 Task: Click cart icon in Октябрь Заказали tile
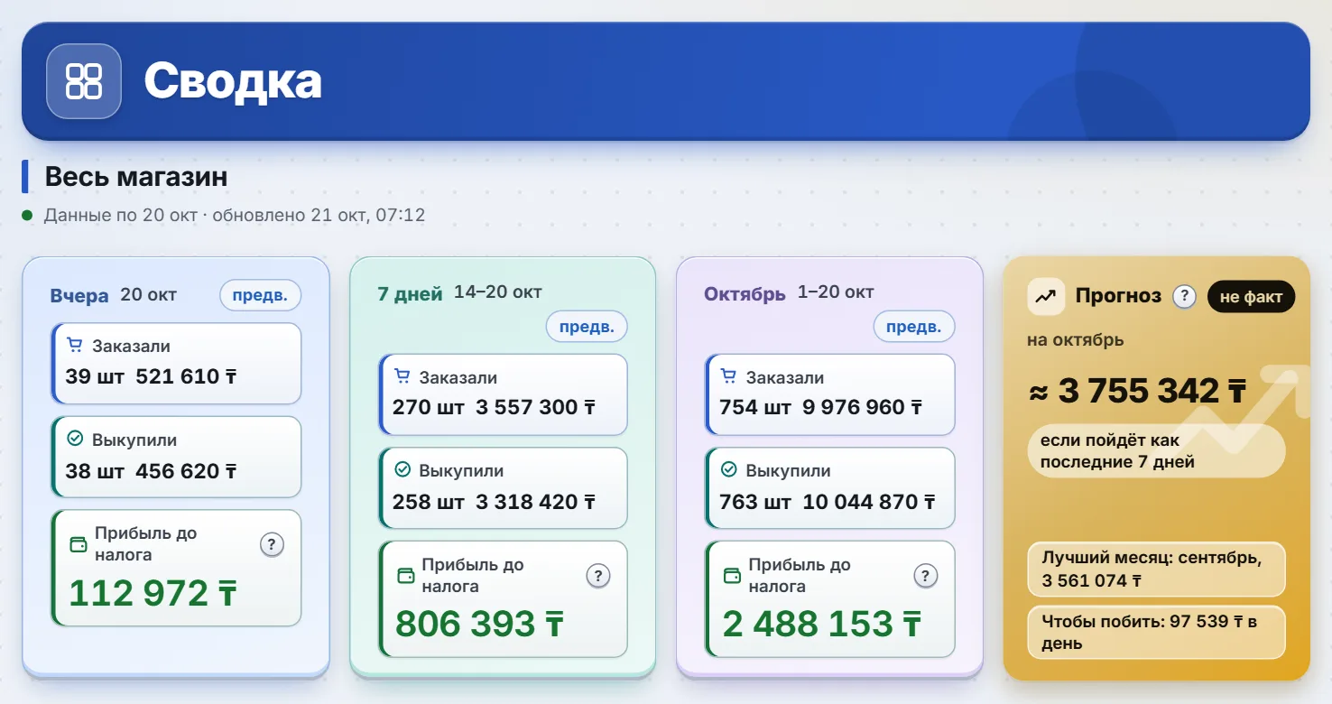pyautogui.click(x=728, y=377)
